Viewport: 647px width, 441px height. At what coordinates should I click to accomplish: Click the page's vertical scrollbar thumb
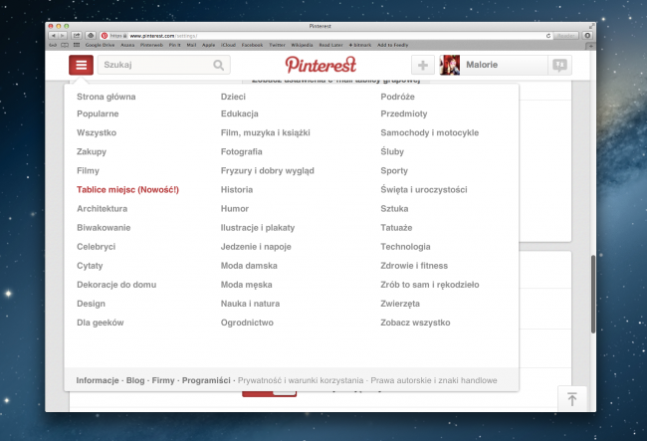tap(593, 294)
